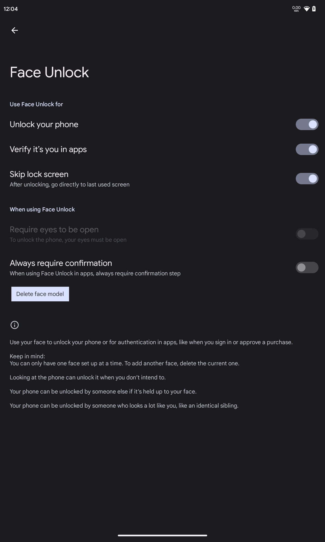Toggle the Skip lock screen switch
The height and width of the screenshot is (542, 325).
pyautogui.click(x=307, y=179)
